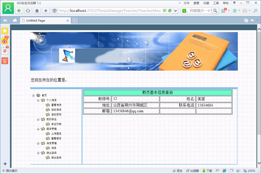261x174 pixels.
Task: Open the 消息 leaf item in tree
Action: 54,148
